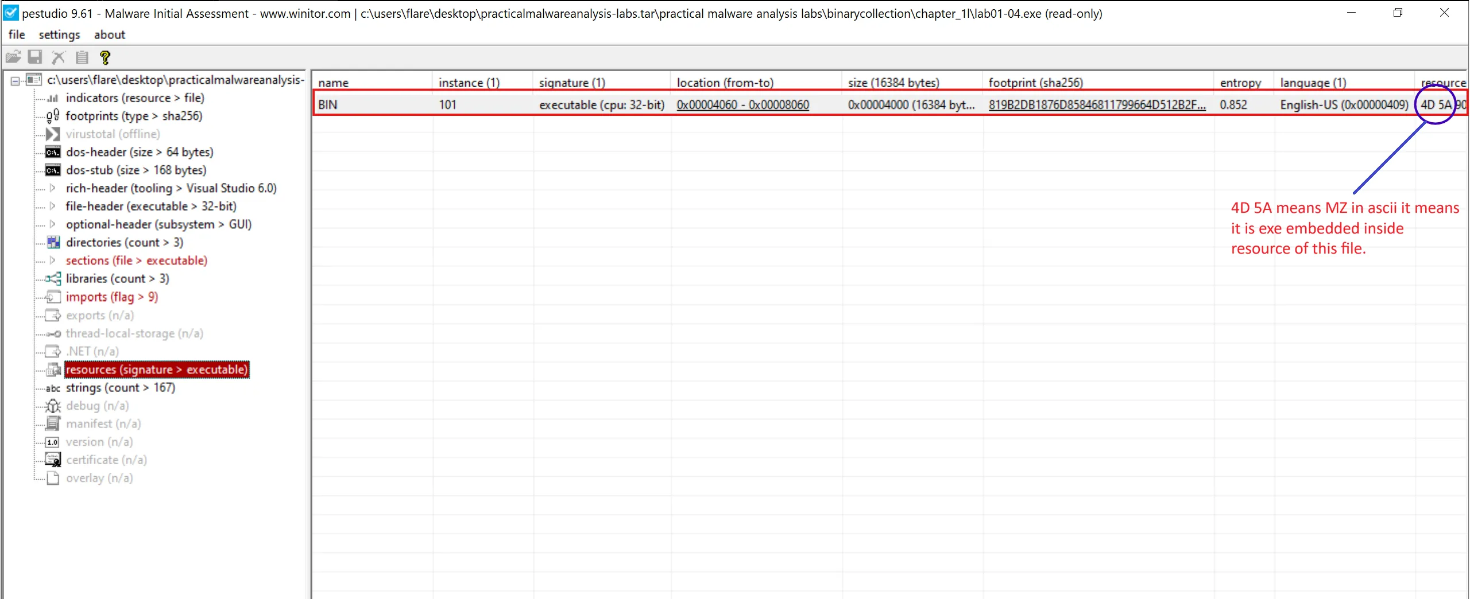Click the save toolbar icon
1470x599 pixels.
tap(36, 57)
